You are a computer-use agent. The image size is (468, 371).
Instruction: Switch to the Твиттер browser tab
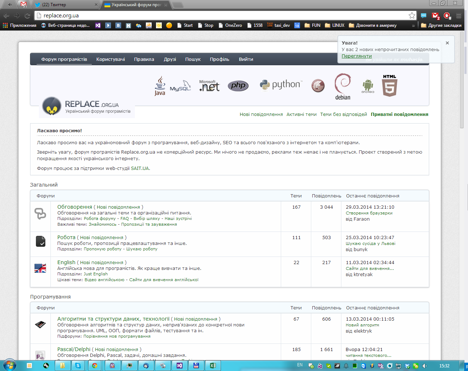coord(65,5)
